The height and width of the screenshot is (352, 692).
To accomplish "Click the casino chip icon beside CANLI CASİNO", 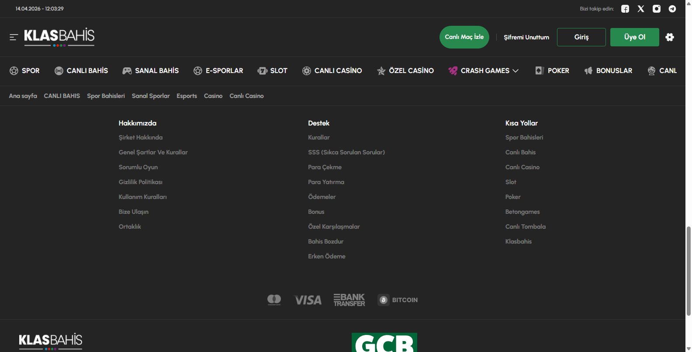I will 307,71.
